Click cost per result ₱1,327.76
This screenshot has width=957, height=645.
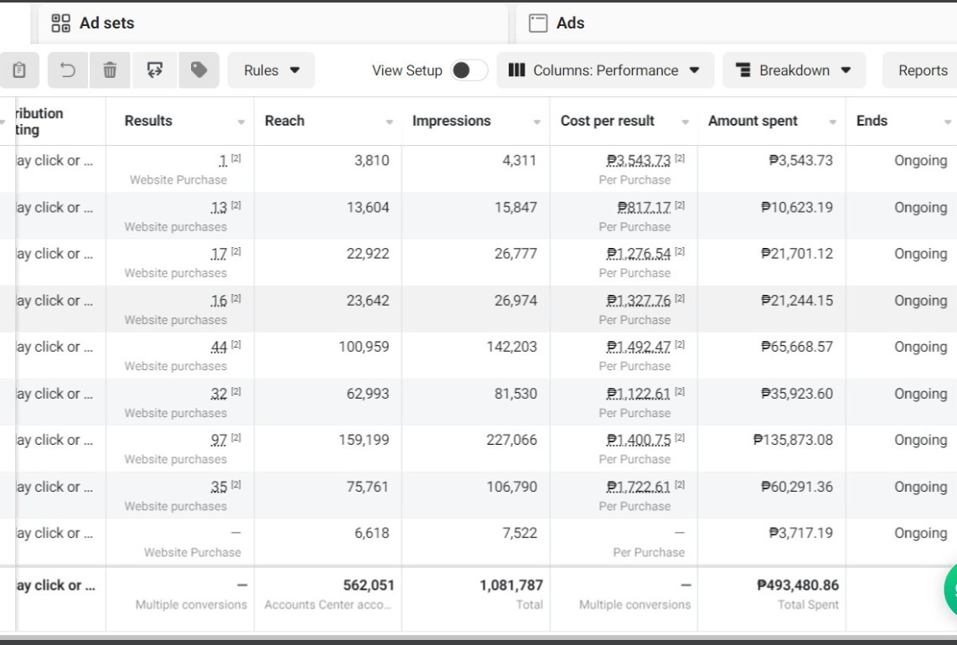point(639,301)
